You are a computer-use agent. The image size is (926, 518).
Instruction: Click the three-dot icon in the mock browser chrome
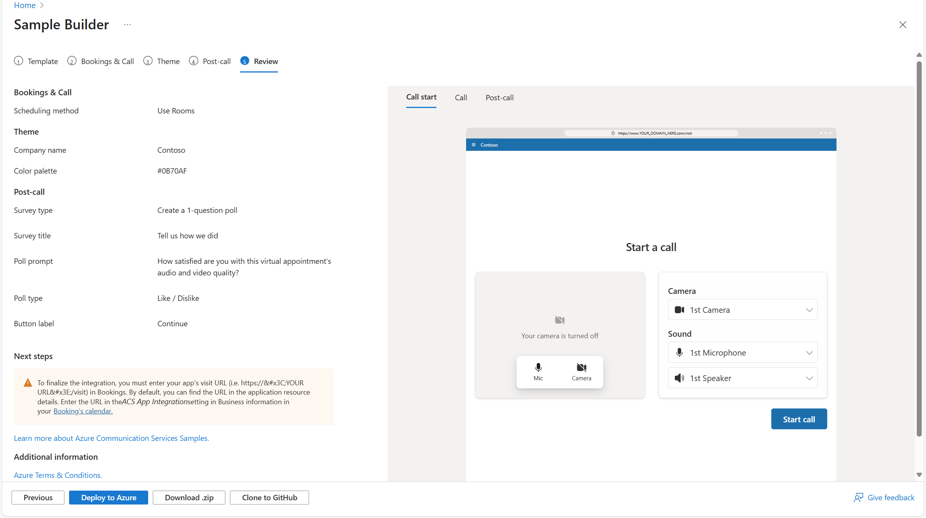(825, 133)
